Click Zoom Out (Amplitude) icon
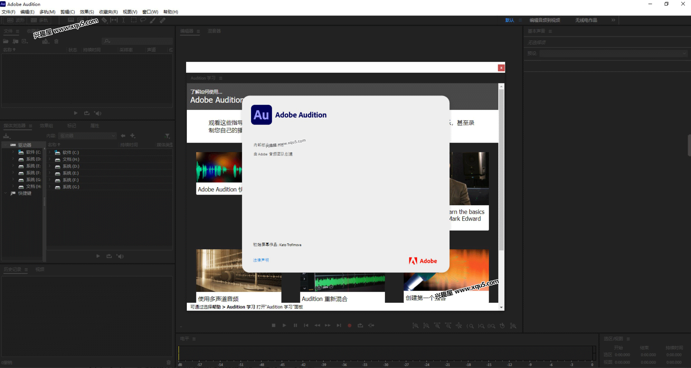The image size is (691, 368). [426, 326]
